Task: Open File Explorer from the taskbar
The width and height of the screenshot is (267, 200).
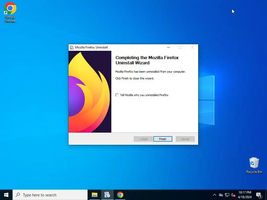Action: (x=94, y=195)
